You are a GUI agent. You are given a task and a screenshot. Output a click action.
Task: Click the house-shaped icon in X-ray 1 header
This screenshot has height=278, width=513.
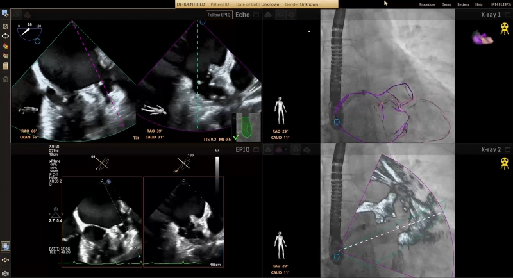pyautogui.click(x=292, y=15)
